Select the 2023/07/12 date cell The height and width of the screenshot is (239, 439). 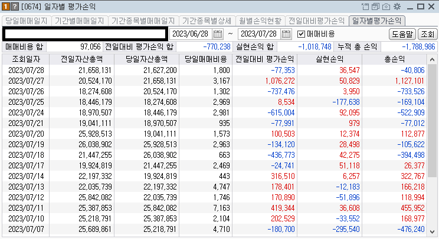tap(26, 197)
